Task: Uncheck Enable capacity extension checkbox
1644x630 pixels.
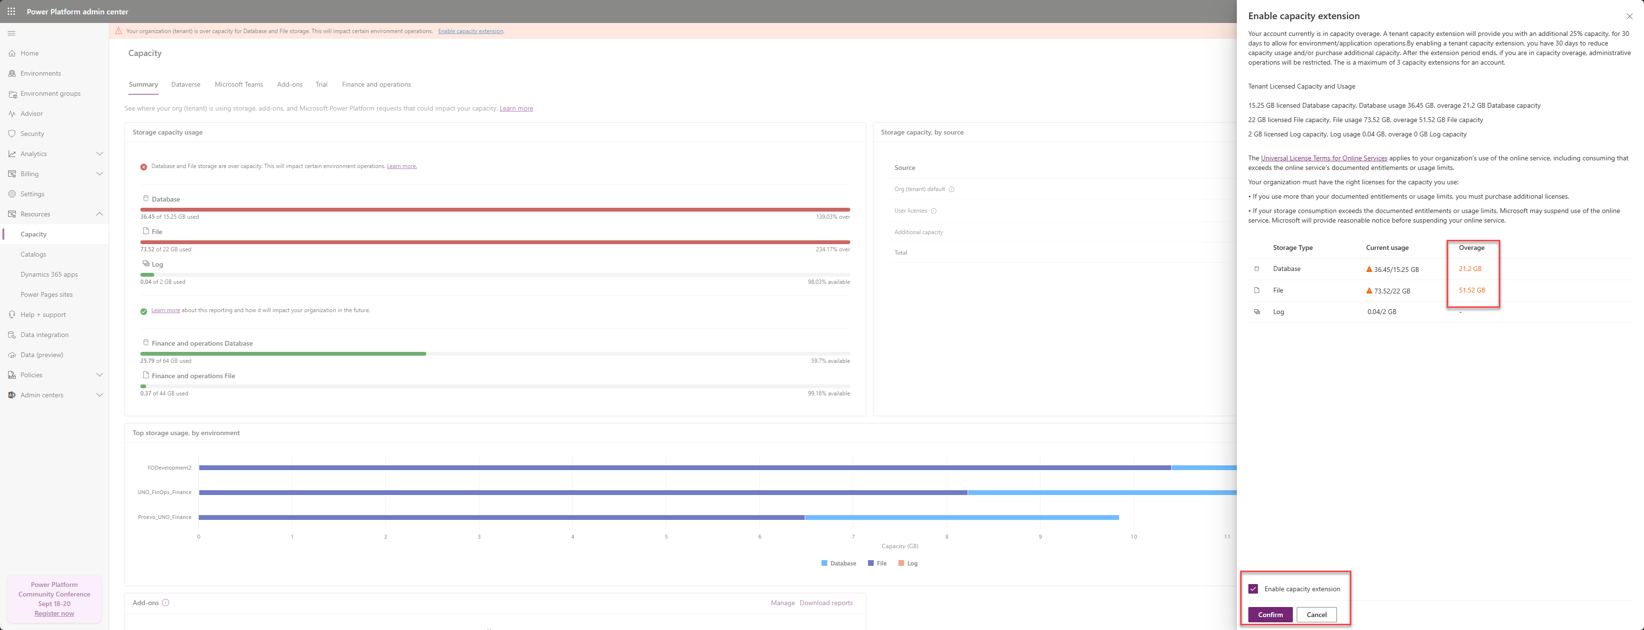Action: point(1253,588)
